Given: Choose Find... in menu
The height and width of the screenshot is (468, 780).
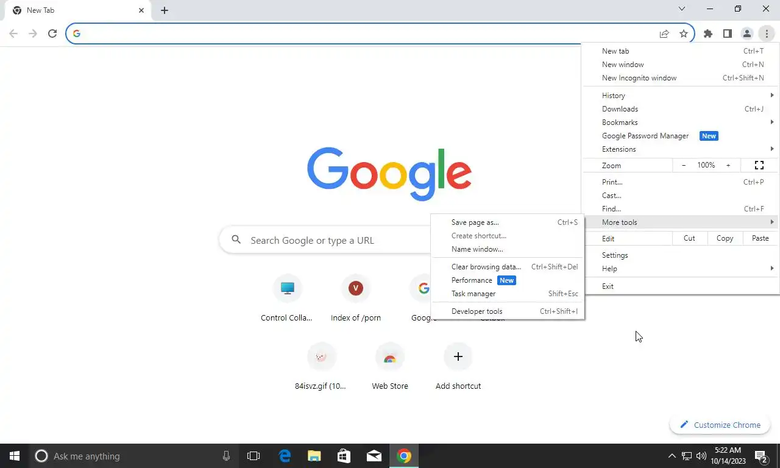Looking at the screenshot, I should 679,209.
